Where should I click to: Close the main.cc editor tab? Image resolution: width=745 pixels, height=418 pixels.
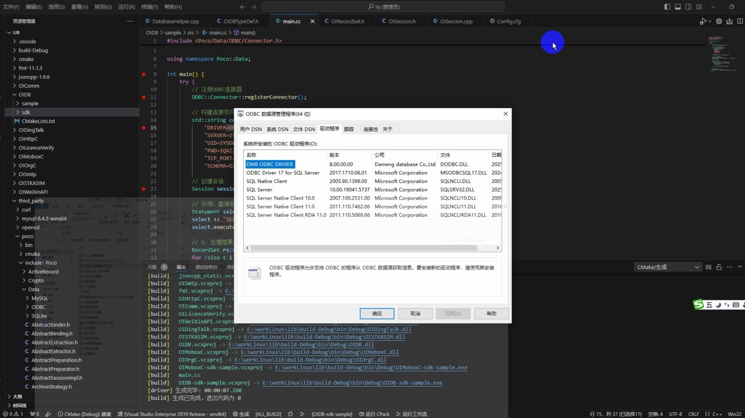[x=312, y=21]
